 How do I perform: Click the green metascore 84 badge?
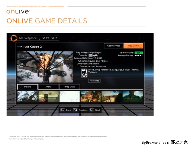point(139,53)
